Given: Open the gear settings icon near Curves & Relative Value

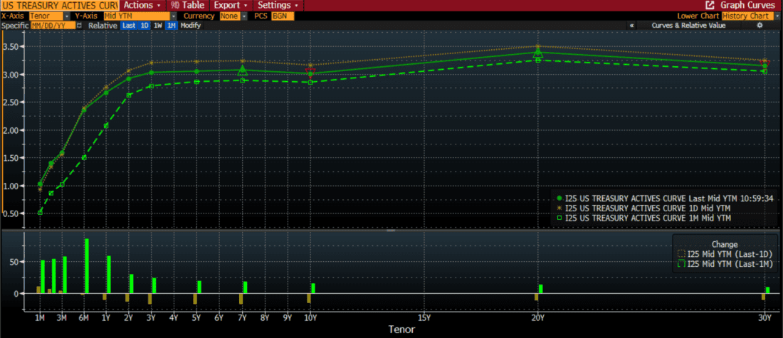Looking at the screenshot, I should tap(760, 25).
